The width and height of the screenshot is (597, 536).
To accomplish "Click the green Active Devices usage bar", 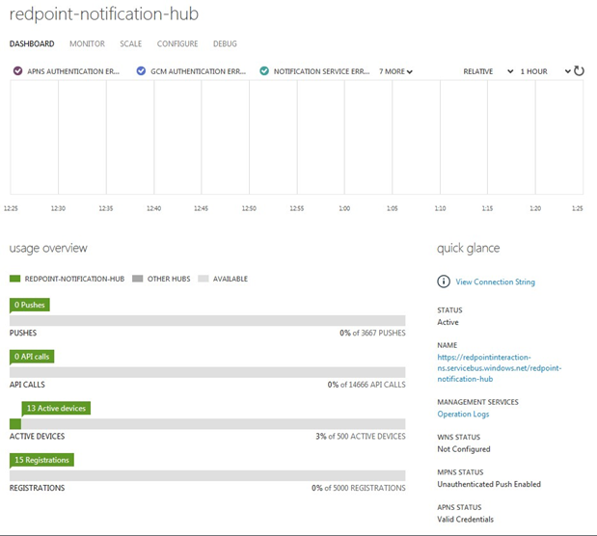I will click(15, 423).
